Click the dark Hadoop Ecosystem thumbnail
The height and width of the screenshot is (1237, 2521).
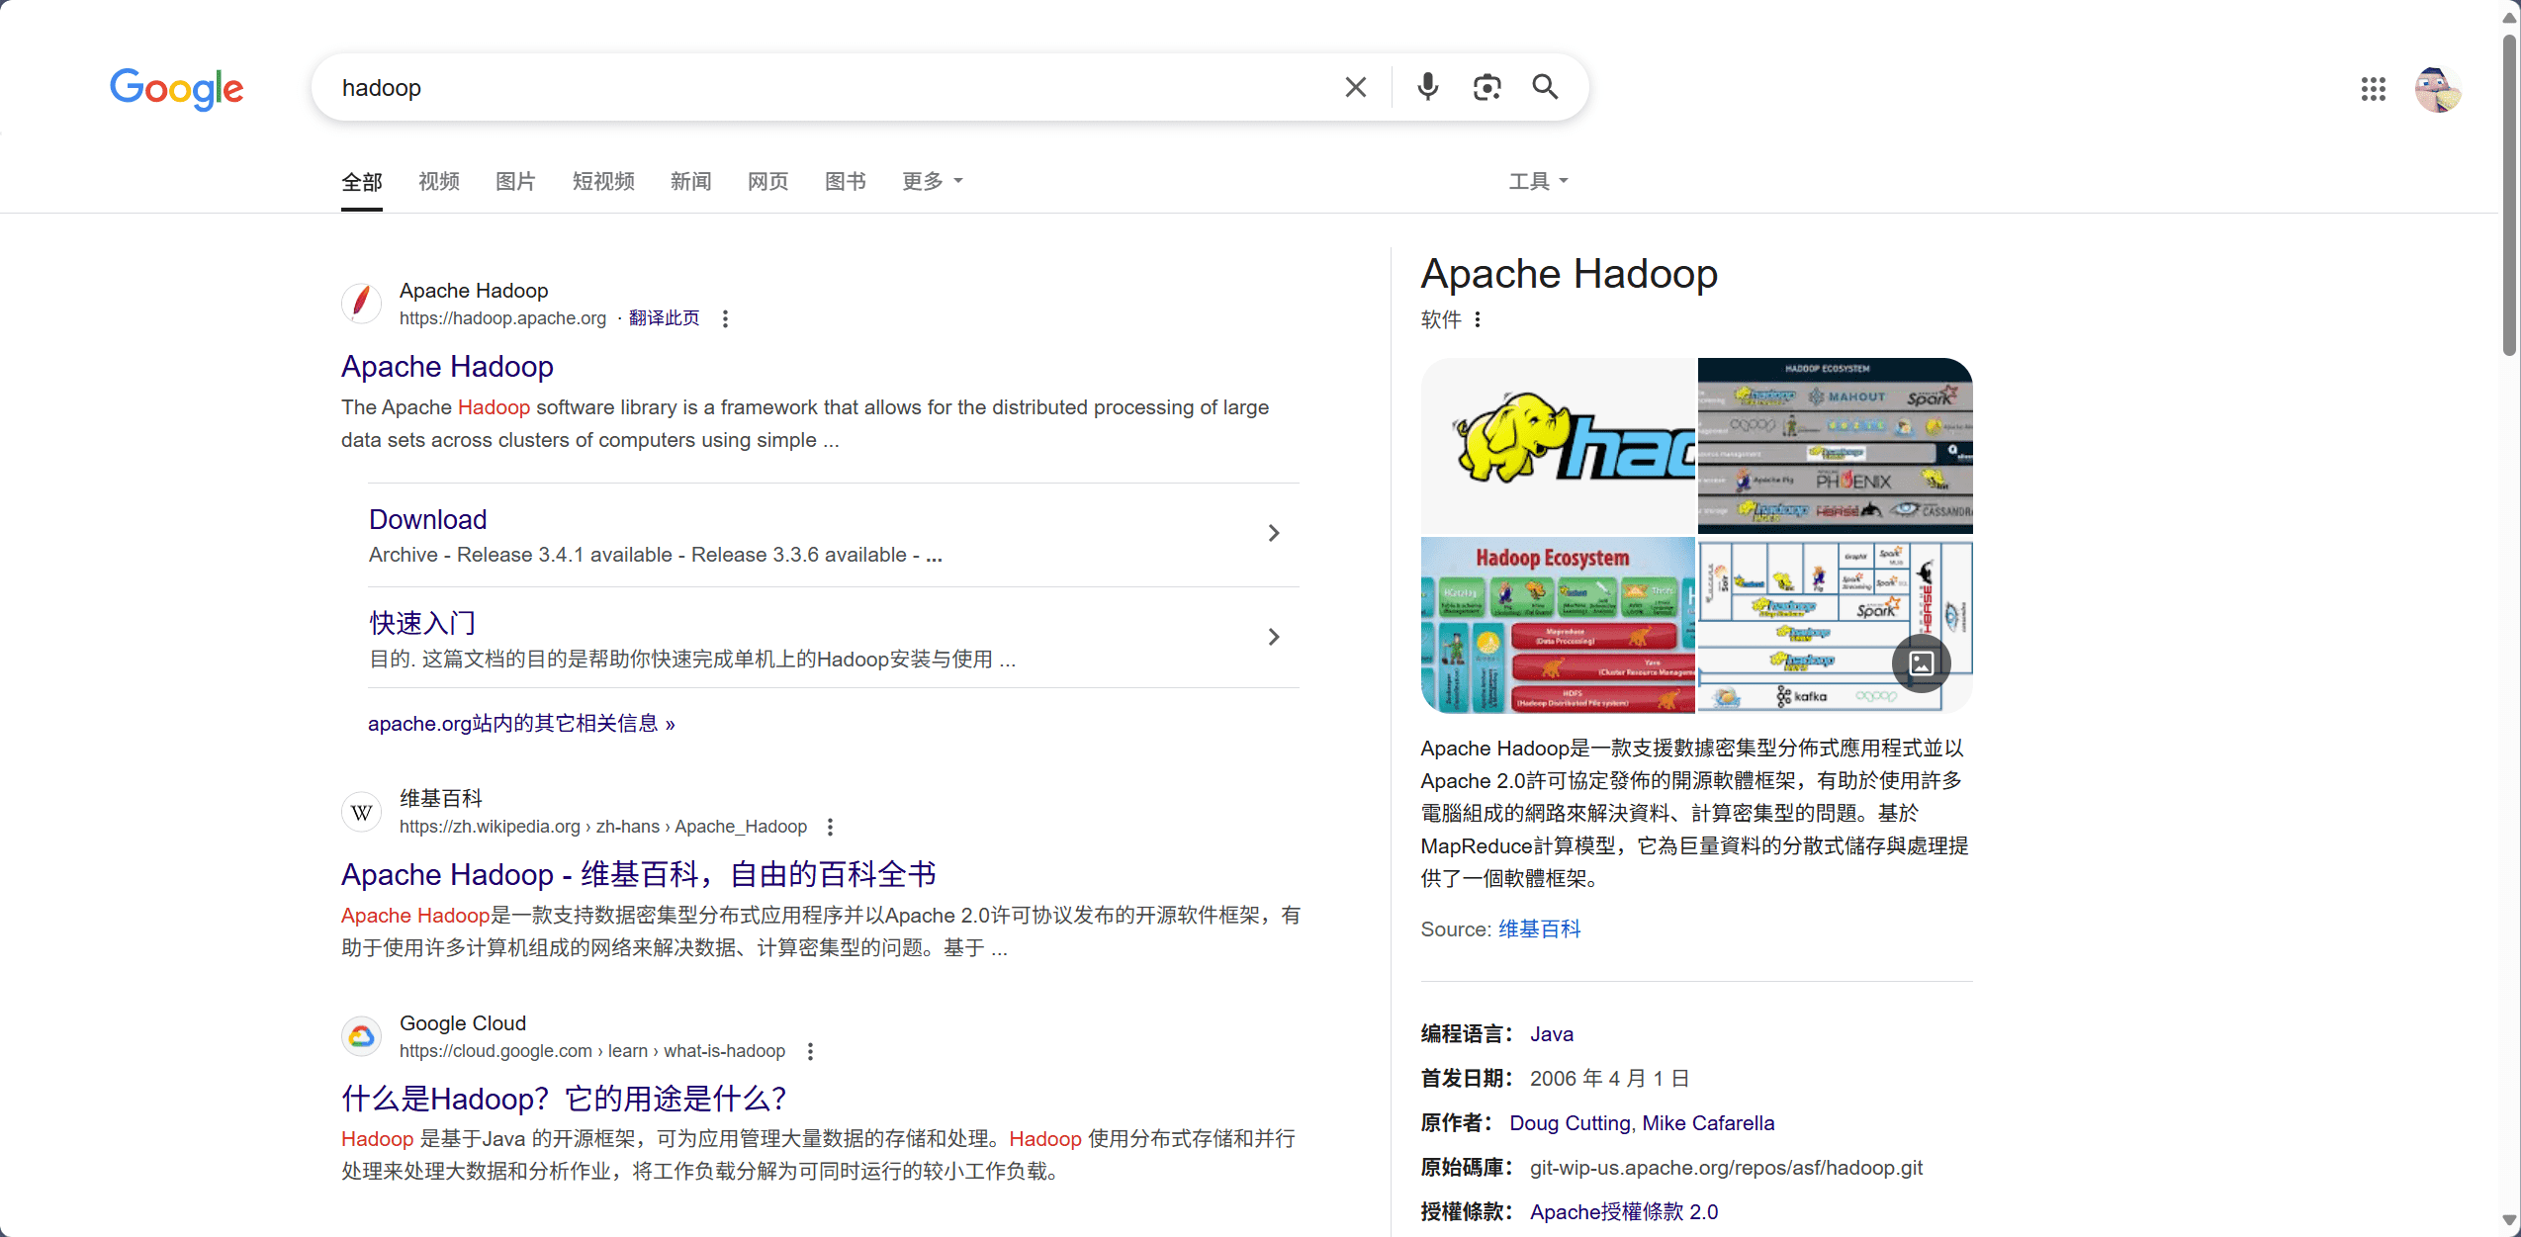pos(1836,446)
